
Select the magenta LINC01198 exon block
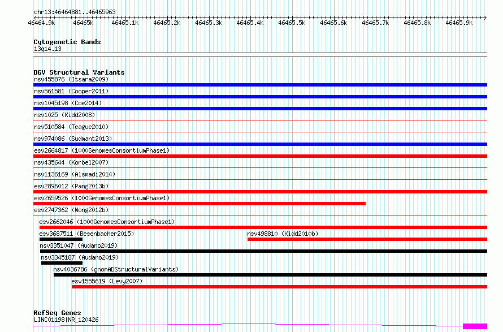[475, 326]
